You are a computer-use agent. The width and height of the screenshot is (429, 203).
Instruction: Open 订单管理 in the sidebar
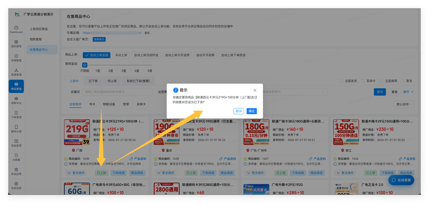[16, 115]
